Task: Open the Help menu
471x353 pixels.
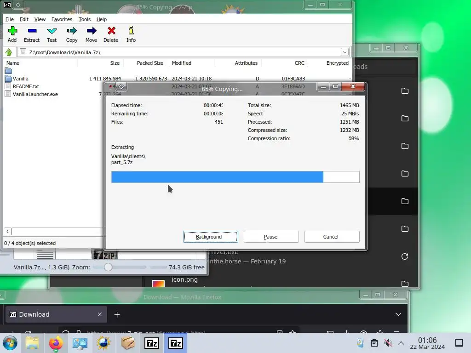Action: point(102,19)
